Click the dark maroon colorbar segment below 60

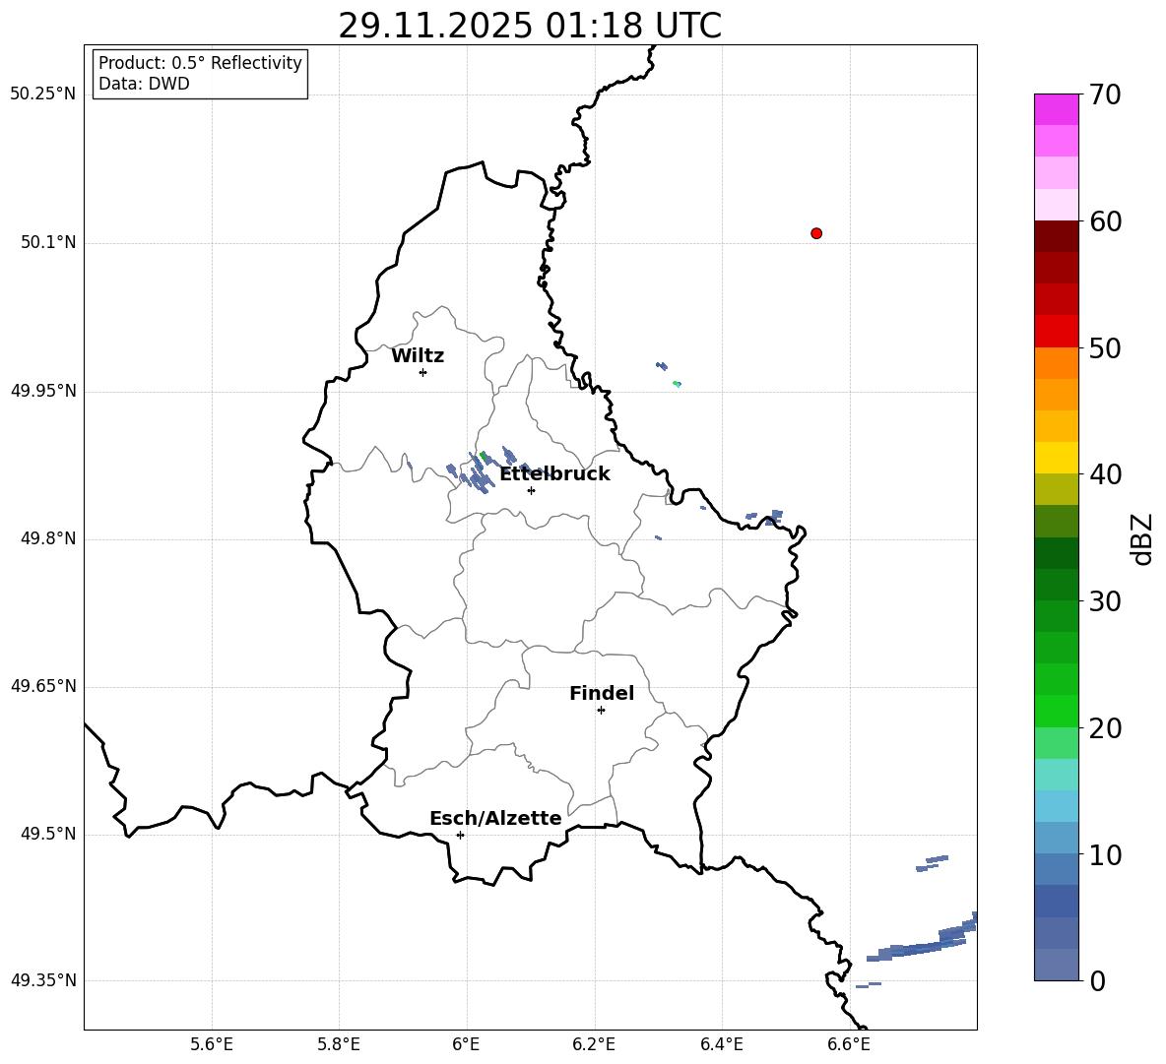pos(1057,236)
